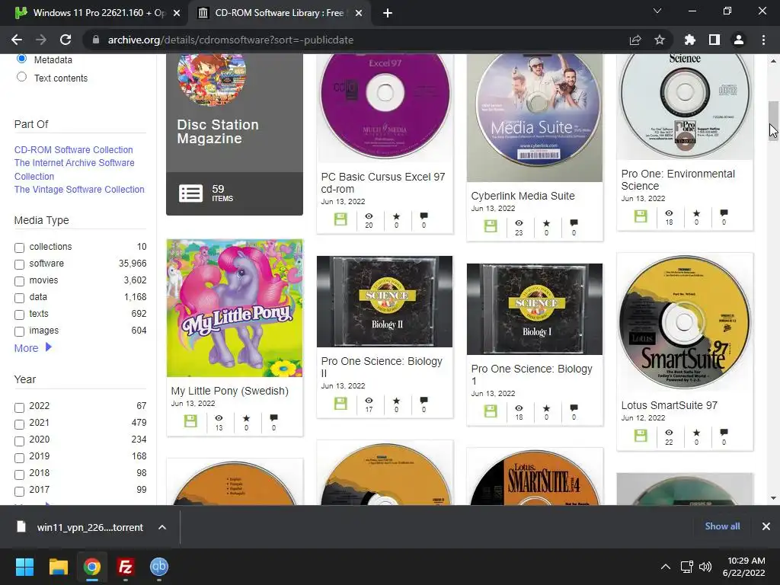The height and width of the screenshot is (585, 780).
Task: Open the taskbar clock and date
Action: tap(743, 567)
